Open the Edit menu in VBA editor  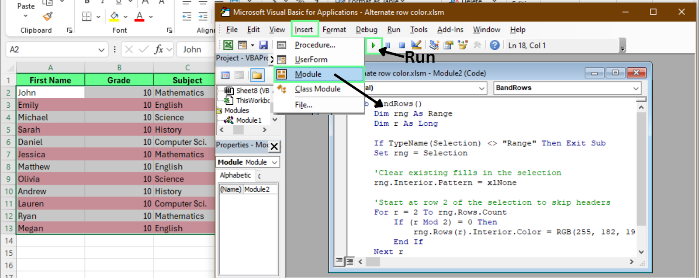coord(253,30)
